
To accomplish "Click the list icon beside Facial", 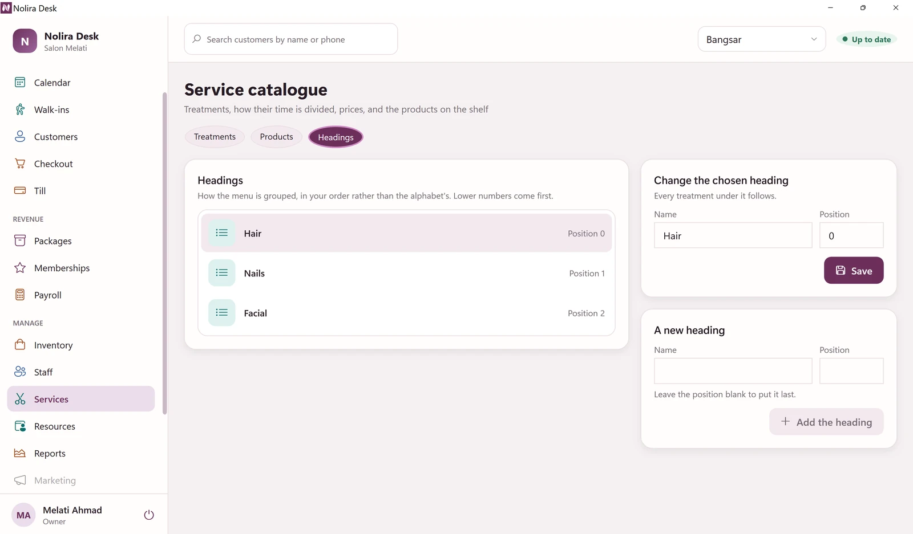I will [221, 313].
